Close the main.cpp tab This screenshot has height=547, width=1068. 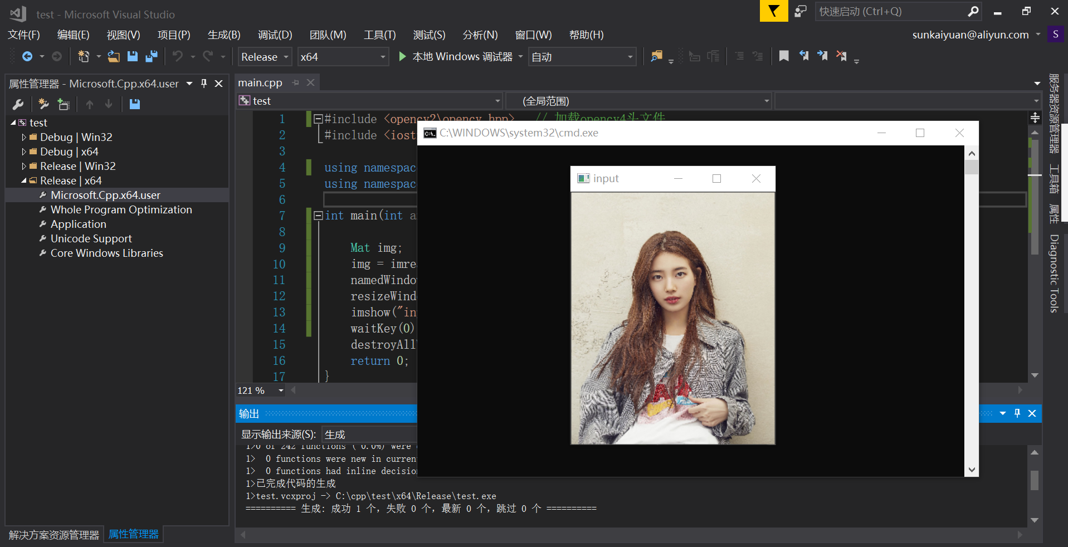click(x=311, y=83)
